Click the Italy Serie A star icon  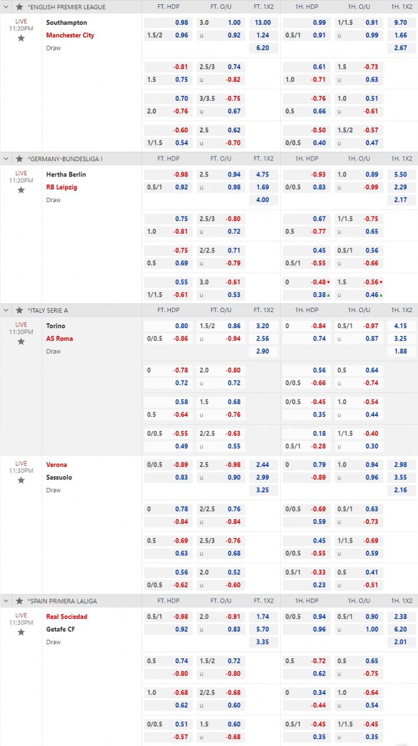tap(19, 310)
